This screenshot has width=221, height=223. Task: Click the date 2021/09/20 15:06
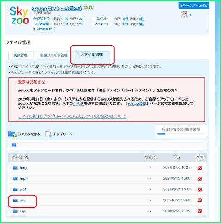pyautogui.click(x=177, y=178)
